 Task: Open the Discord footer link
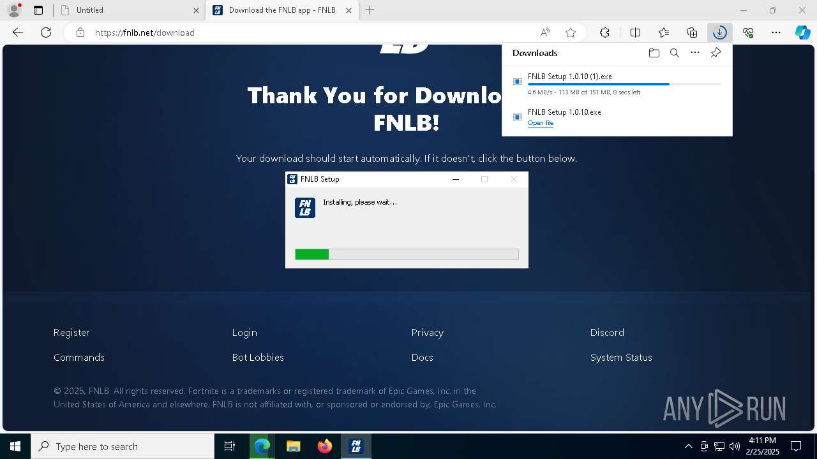(607, 333)
